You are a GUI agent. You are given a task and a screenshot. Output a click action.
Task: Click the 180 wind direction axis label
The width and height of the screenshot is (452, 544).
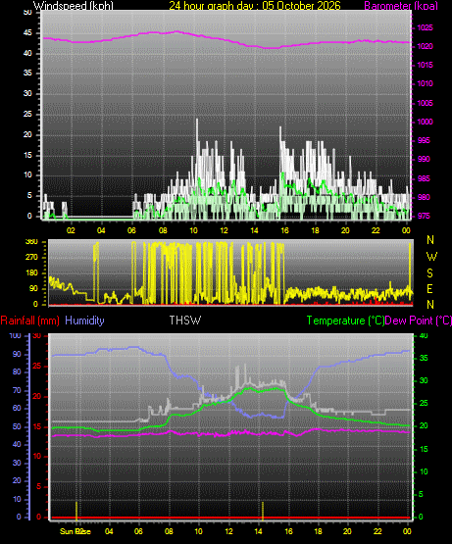click(31, 273)
